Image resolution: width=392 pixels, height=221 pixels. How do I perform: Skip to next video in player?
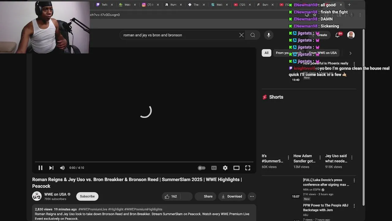(51, 168)
